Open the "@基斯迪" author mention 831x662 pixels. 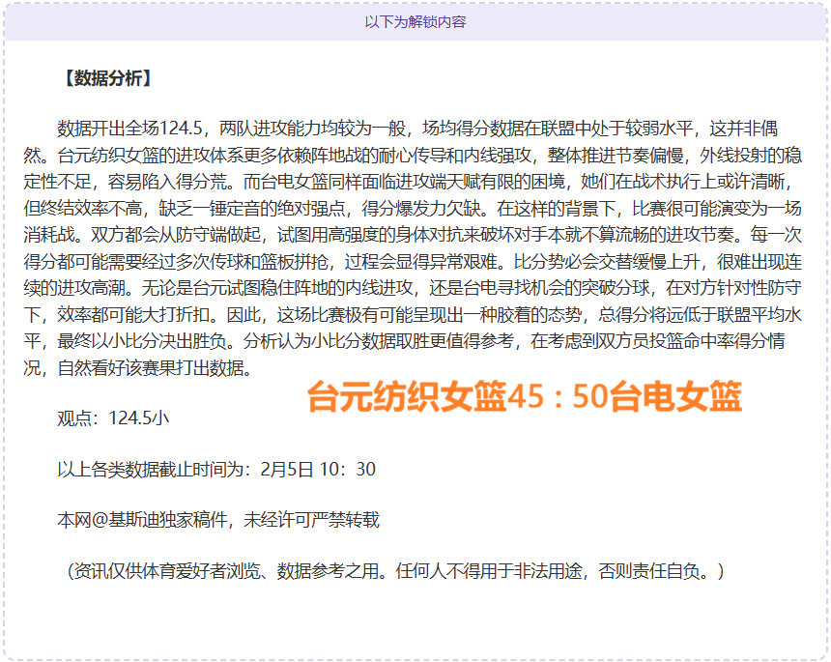[x=118, y=520]
